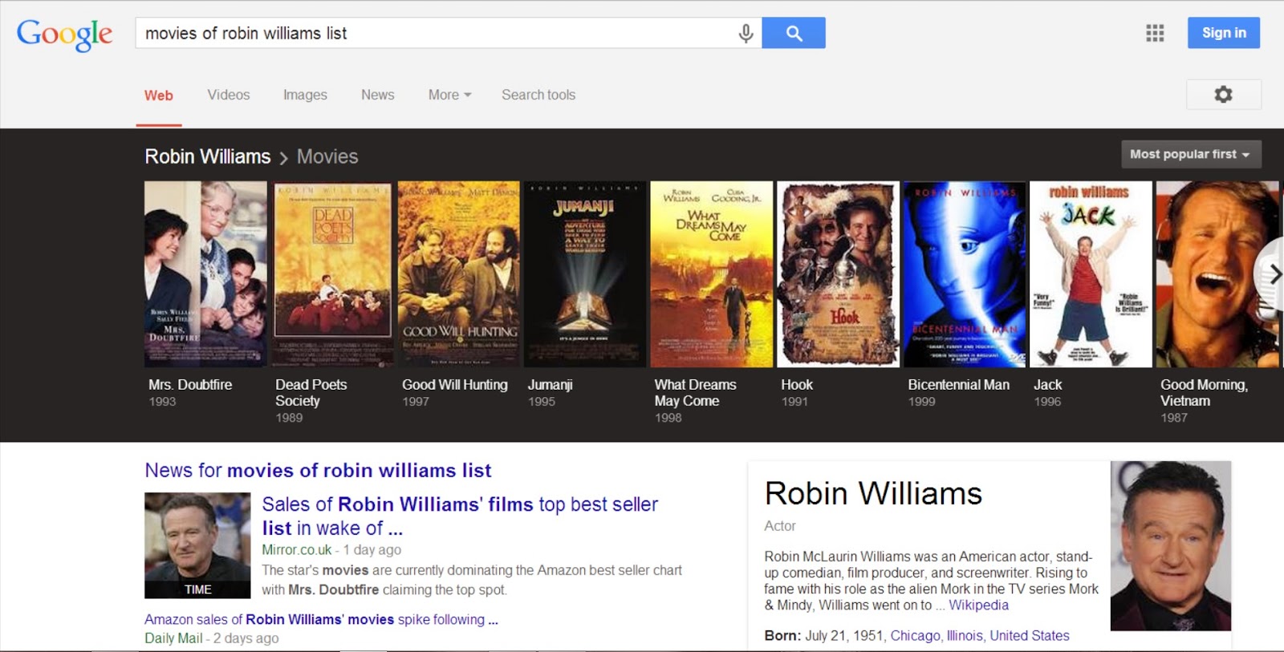
Task: Click the Mrs. Doubtfire title text
Action: 190,385
